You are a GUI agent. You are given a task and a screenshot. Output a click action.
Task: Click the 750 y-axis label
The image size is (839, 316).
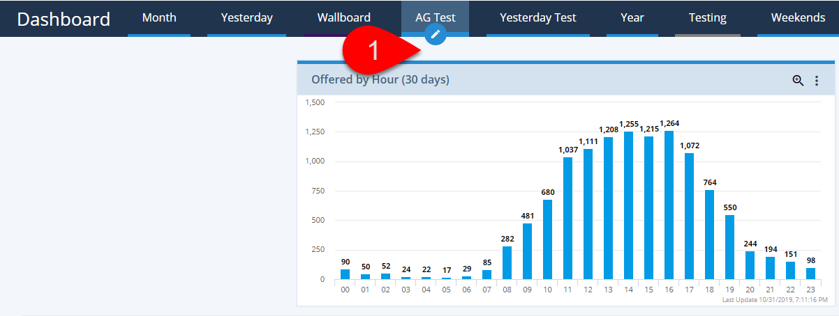click(318, 191)
